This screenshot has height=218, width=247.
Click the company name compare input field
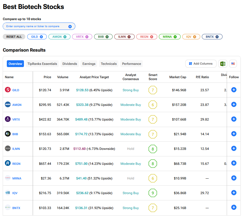(x=35, y=26)
